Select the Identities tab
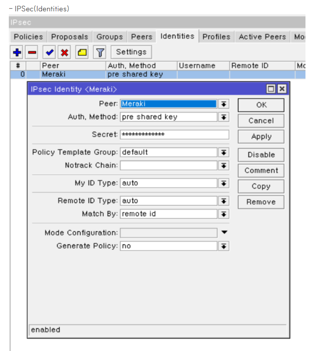This screenshot has width=321, height=351. pyautogui.click(x=177, y=36)
